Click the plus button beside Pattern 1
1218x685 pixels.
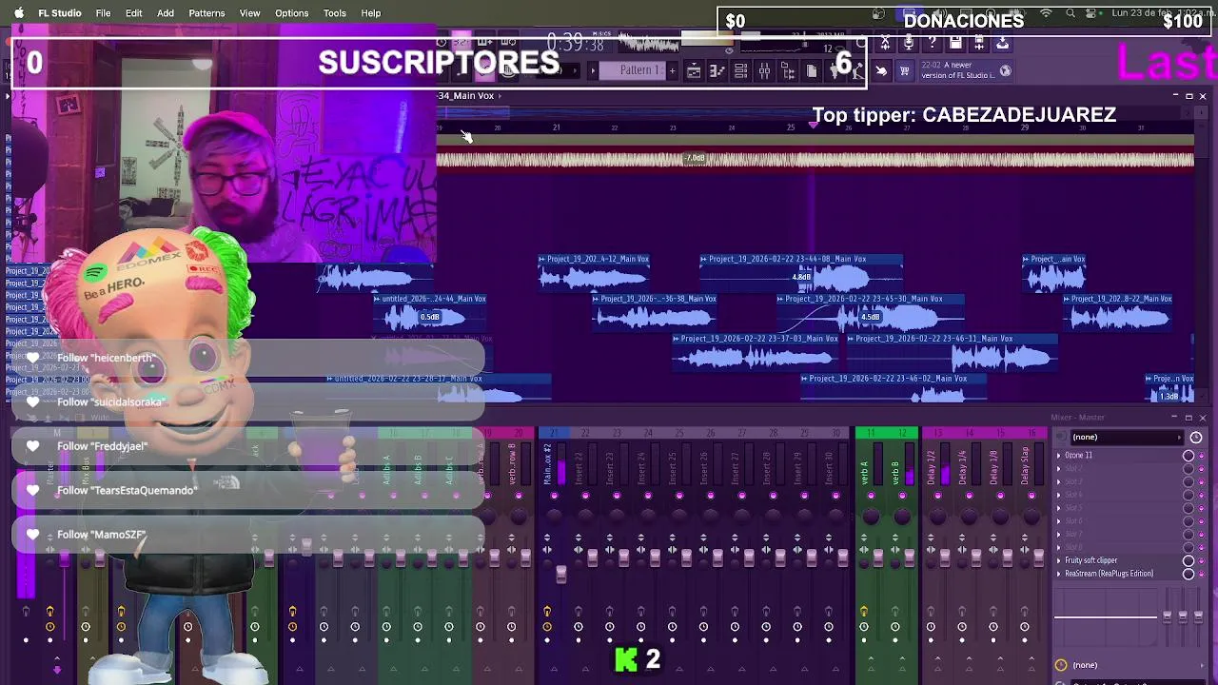pyautogui.click(x=672, y=70)
